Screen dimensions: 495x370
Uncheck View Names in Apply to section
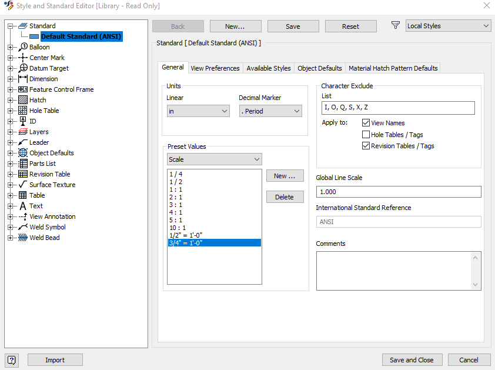tap(366, 123)
